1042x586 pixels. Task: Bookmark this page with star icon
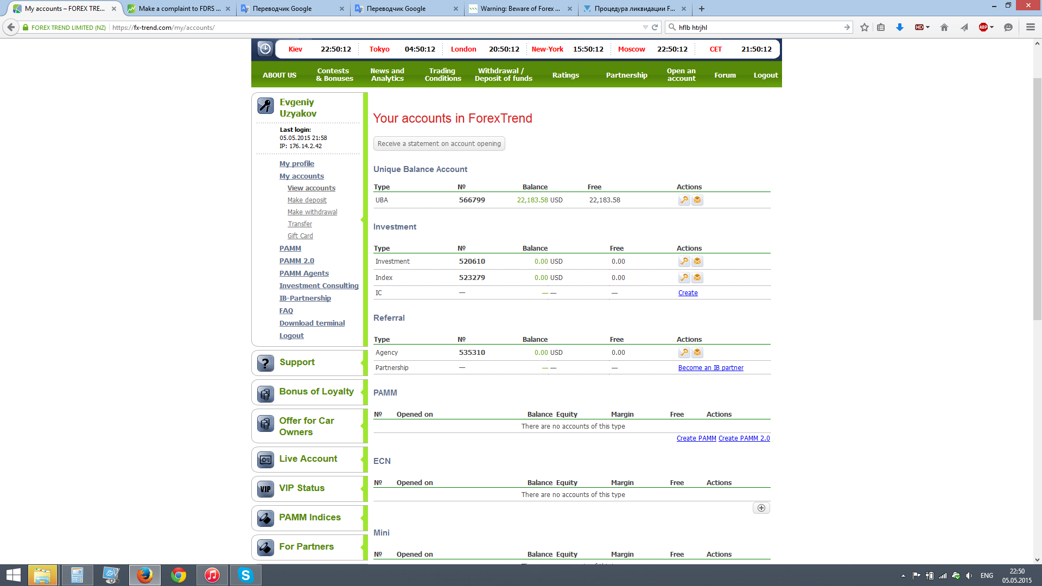pyautogui.click(x=865, y=27)
